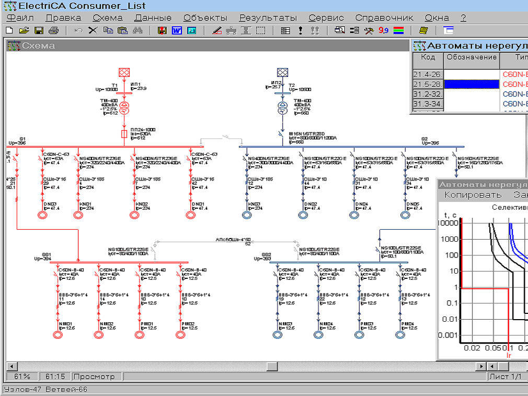Select the highlighted blue Обозначение cell
This screenshot has width=528, height=396.
click(472, 84)
